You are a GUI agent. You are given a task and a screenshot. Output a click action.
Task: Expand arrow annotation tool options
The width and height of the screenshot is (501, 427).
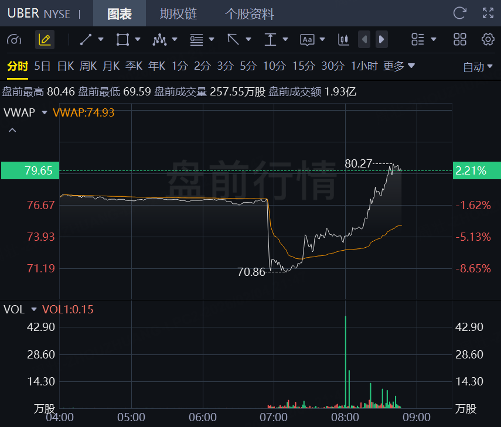pos(248,39)
